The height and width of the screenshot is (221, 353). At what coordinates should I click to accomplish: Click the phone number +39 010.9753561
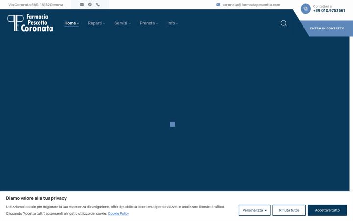click(329, 11)
